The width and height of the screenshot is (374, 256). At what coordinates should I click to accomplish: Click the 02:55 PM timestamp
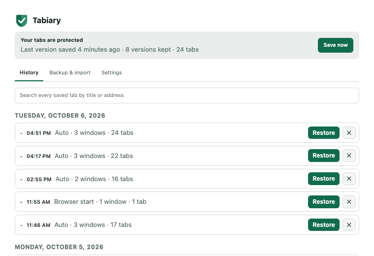click(x=39, y=179)
